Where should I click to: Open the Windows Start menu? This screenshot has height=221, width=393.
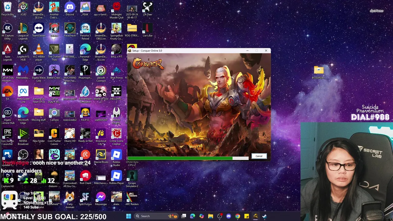(129, 216)
